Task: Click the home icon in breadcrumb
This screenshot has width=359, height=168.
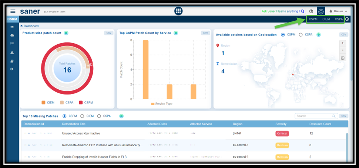Action: pyautogui.click(x=21, y=26)
